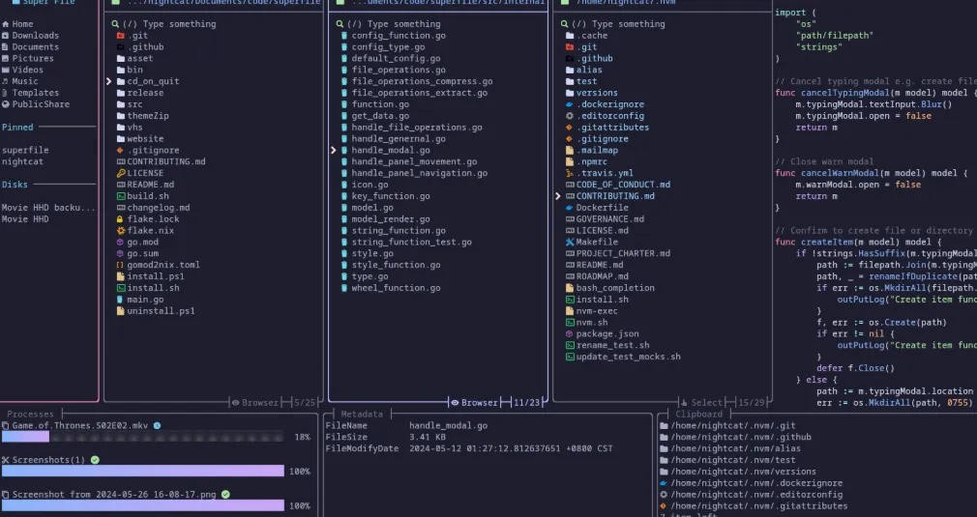Select model_render.go in internal panel

point(391,219)
